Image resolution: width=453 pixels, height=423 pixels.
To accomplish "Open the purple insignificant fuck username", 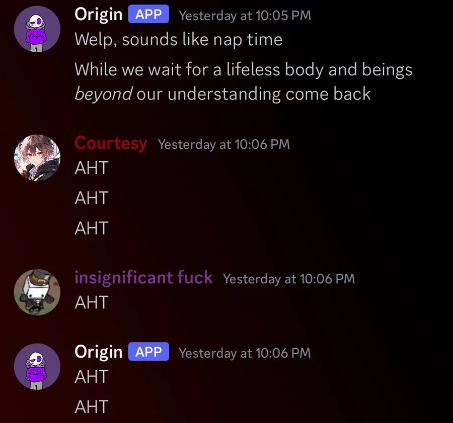I will click(x=143, y=278).
